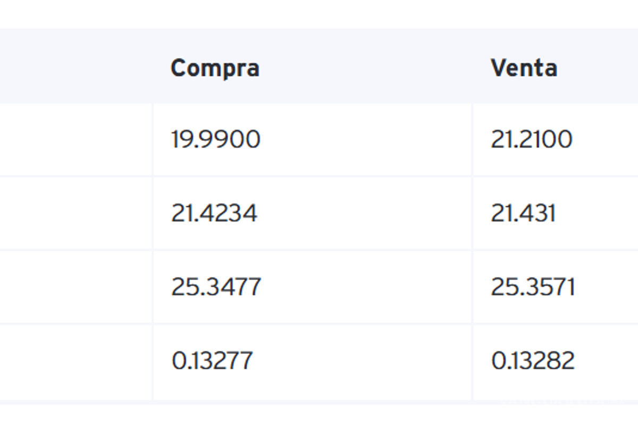638x425 pixels.
Task: Click blank first-column cell beside 0.13277
Action: pos(74,361)
